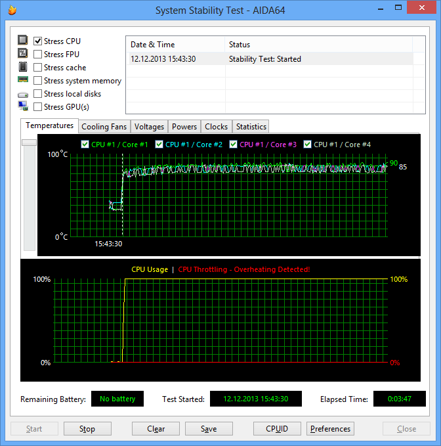Click the Status column header
Image resolution: width=441 pixels, height=446 pixels.
[x=318, y=45]
